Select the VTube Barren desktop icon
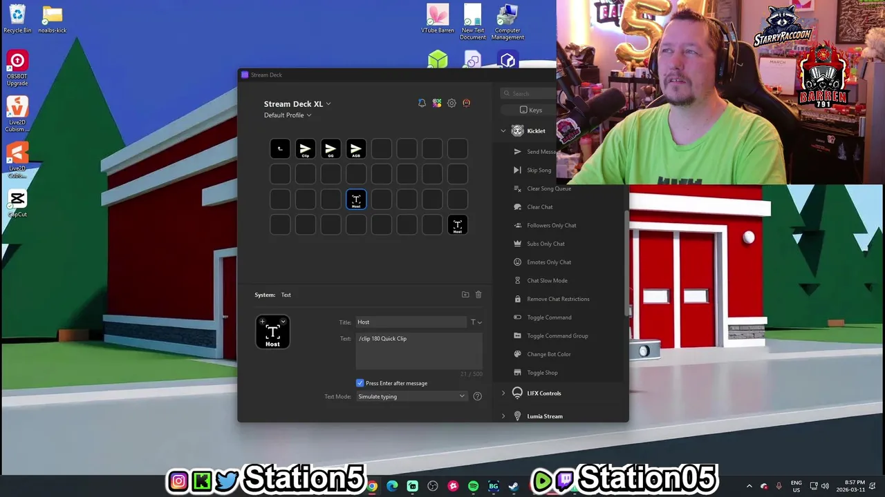The height and width of the screenshot is (497, 885). (x=438, y=19)
